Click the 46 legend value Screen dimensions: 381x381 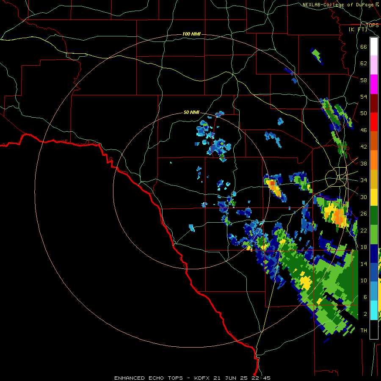click(364, 130)
